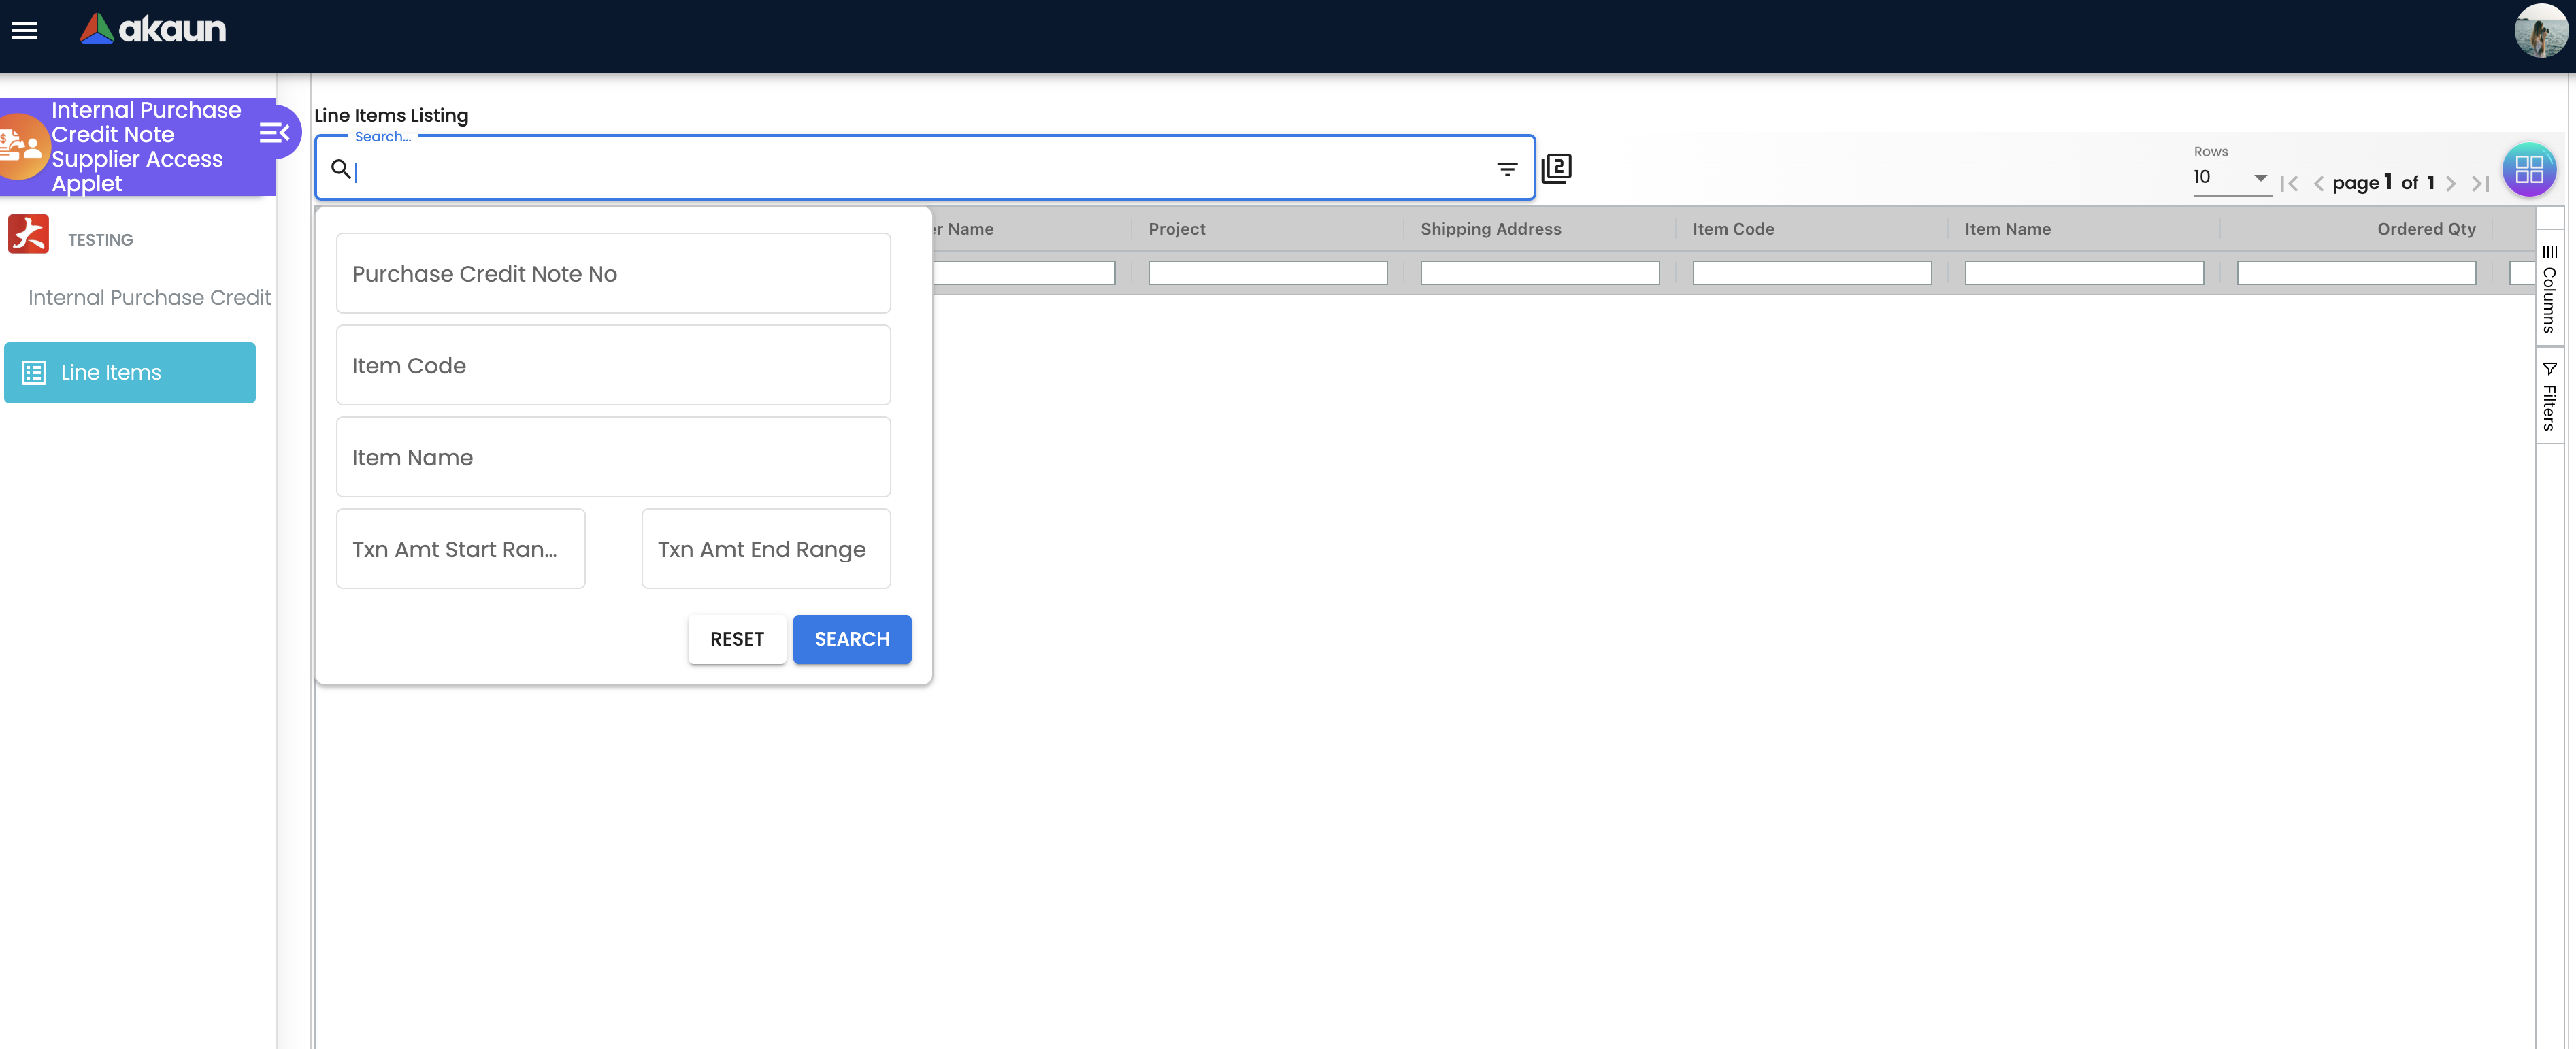Click Shipping Address column filter box

1539,272
